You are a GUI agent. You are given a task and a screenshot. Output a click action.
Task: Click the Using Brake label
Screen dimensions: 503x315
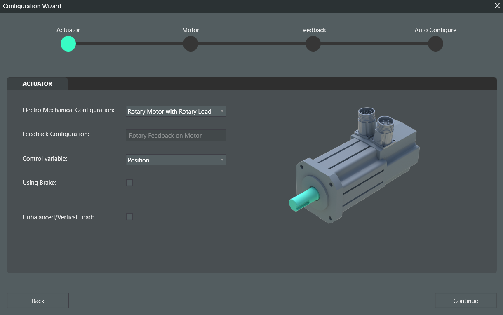pos(40,183)
